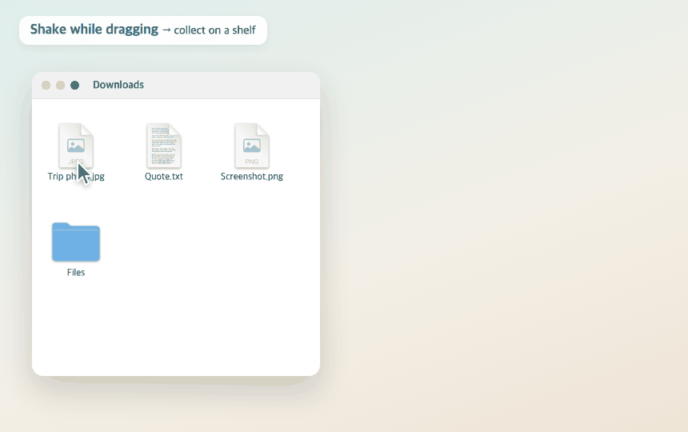Click empty white area of Downloads window
688x432 pixels.
[198, 307]
